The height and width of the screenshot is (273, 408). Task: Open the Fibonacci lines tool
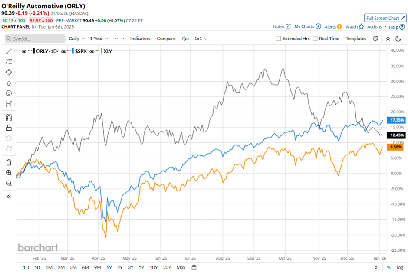tap(9, 62)
